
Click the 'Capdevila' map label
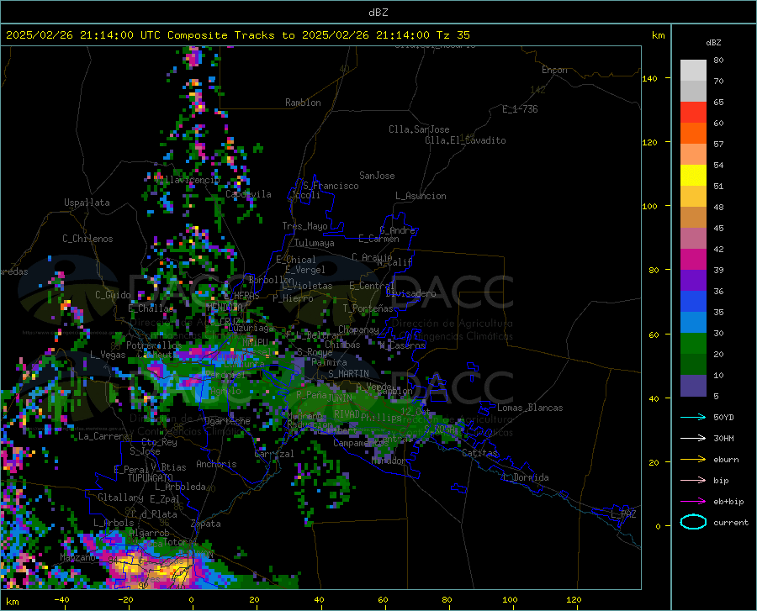click(248, 194)
